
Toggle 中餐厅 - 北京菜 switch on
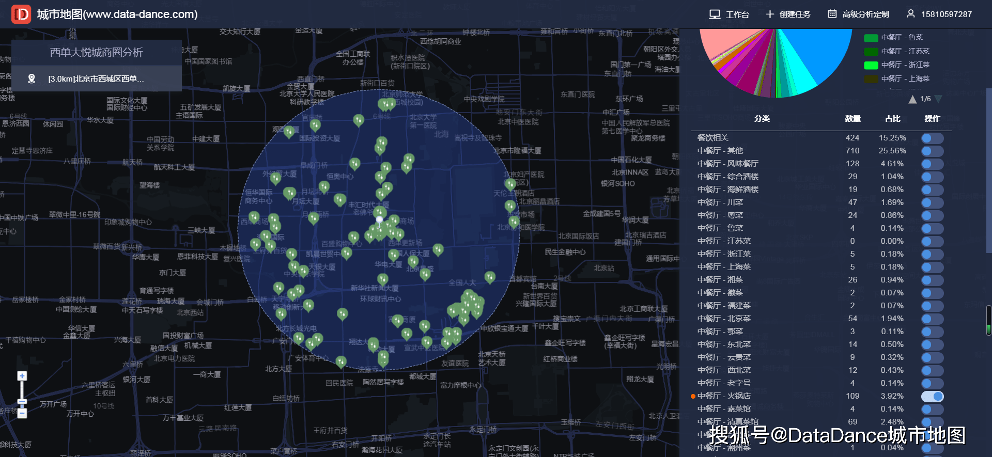(932, 319)
